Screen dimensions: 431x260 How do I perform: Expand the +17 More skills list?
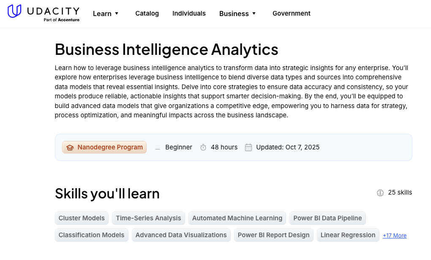pyautogui.click(x=394, y=236)
